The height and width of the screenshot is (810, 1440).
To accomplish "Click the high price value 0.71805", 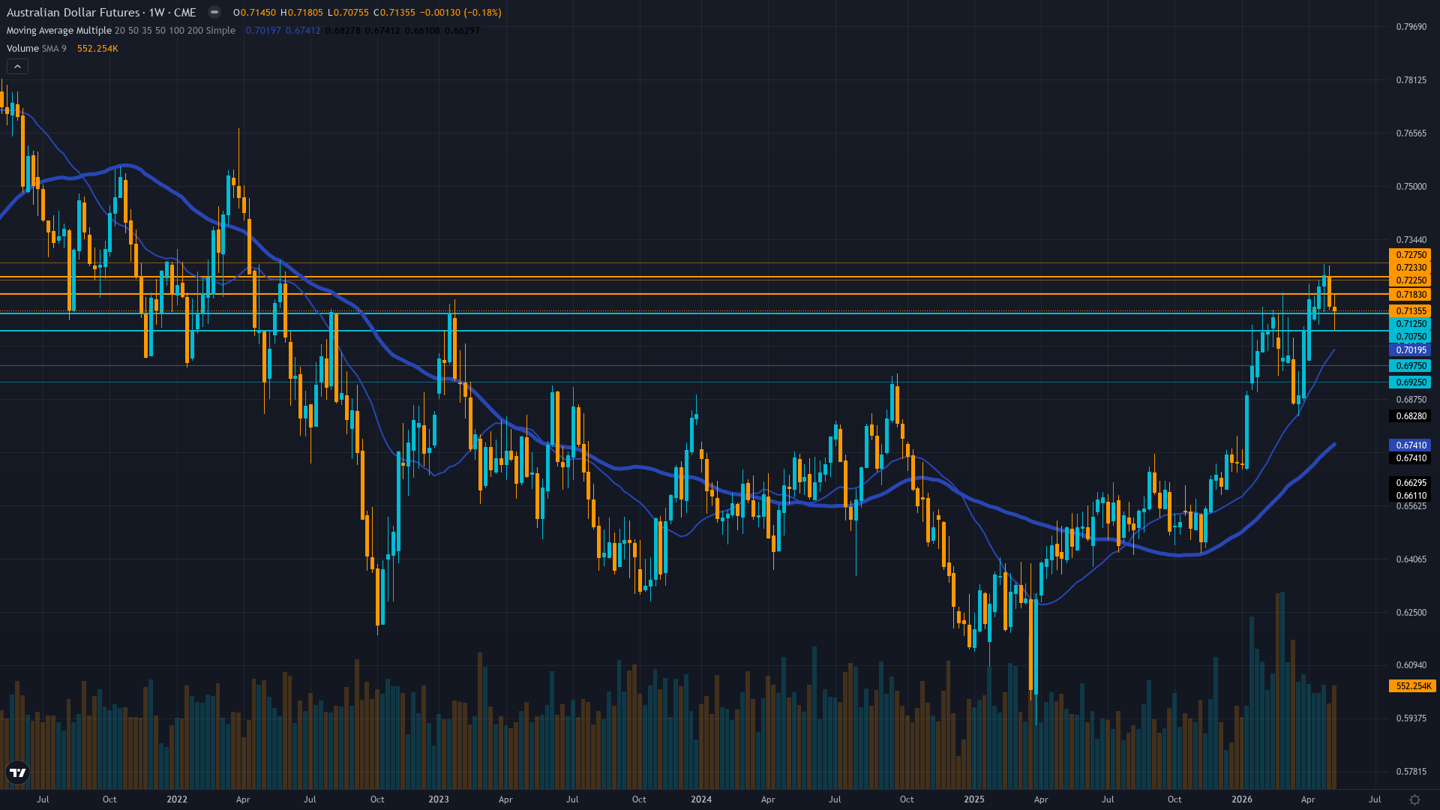I will point(304,13).
